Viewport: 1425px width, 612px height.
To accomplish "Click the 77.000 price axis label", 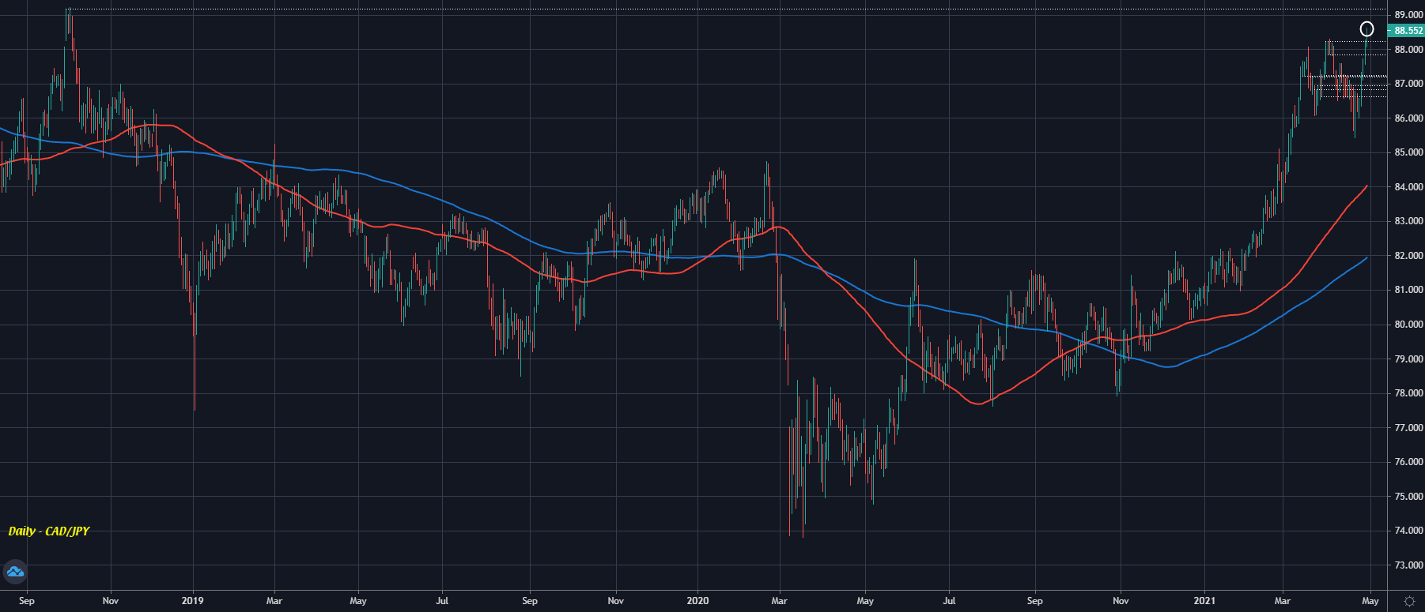I will click(x=1408, y=428).
